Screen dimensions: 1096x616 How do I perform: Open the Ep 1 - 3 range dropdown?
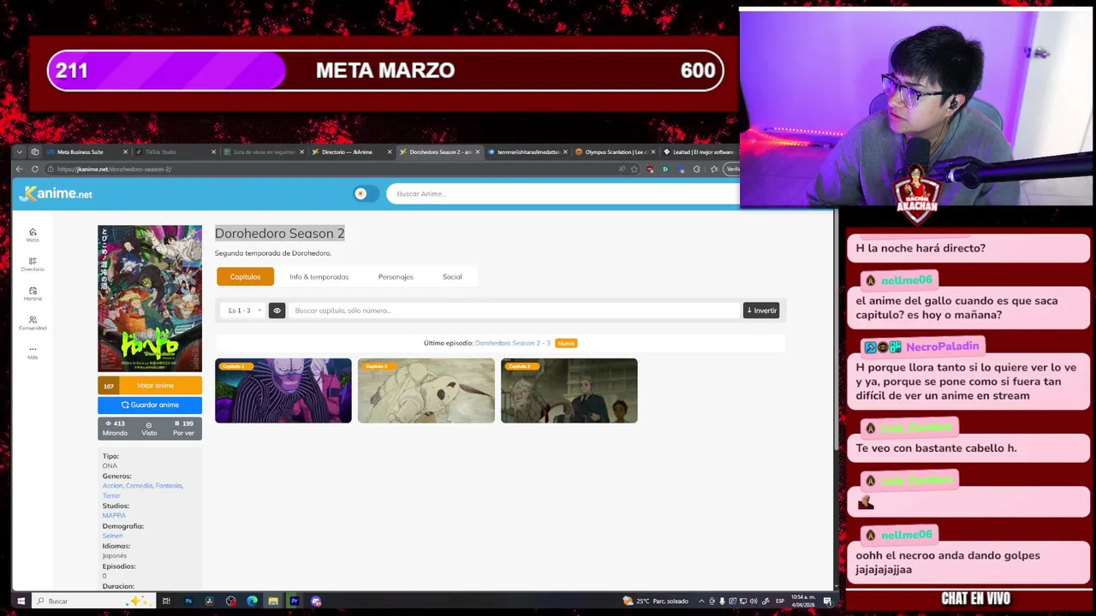pyautogui.click(x=245, y=311)
